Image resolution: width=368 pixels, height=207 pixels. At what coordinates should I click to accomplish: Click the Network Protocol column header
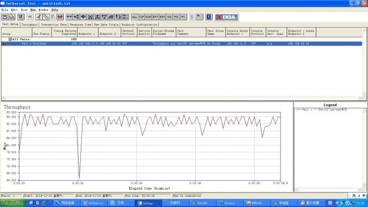[x=129, y=32]
